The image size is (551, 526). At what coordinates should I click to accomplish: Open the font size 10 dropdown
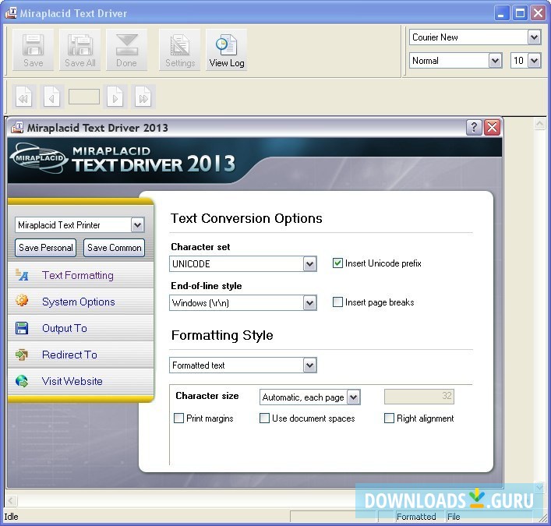tap(534, 61)
